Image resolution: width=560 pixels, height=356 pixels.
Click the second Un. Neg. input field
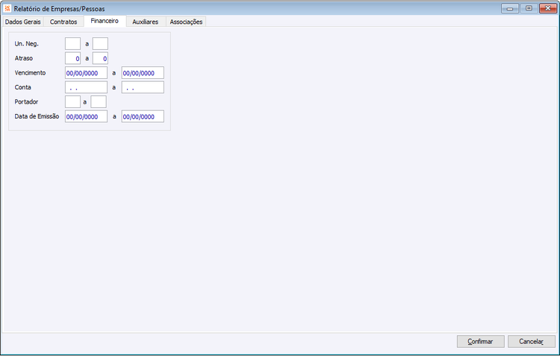(x=100, y=44)
